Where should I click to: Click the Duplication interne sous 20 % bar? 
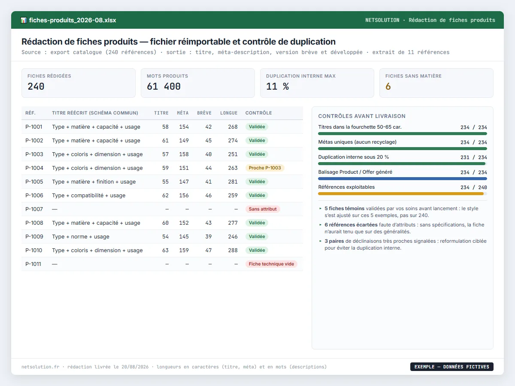(x=403, y=164)
